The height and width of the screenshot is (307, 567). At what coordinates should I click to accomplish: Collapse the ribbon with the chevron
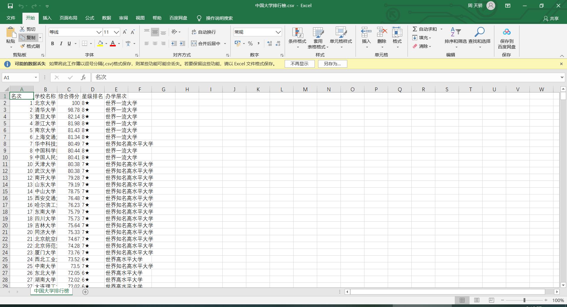562,56
